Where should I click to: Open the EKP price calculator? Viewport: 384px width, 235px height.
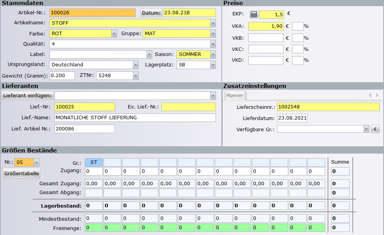253,15
